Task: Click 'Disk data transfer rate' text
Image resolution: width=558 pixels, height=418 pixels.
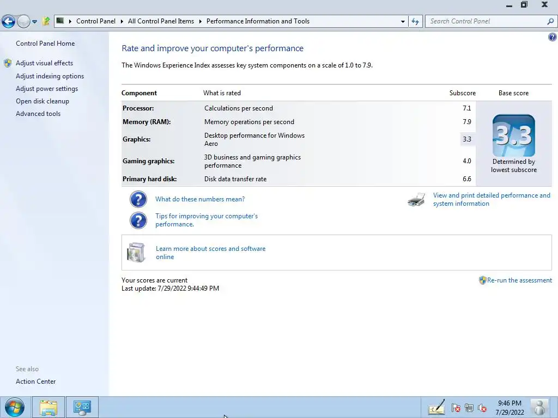Action: tap(235, 179)
